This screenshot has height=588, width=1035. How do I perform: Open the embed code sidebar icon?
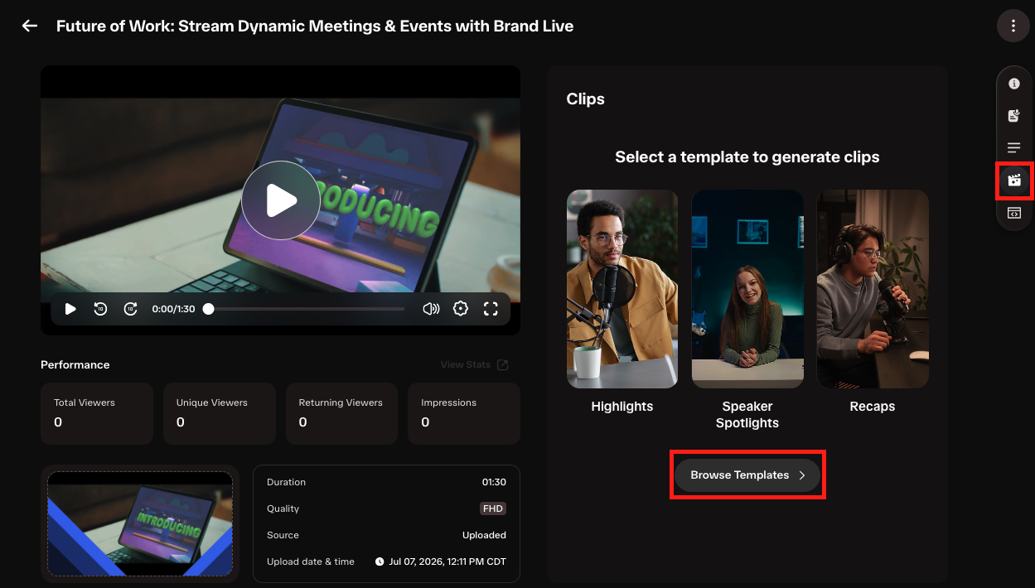coord(1013,213)
